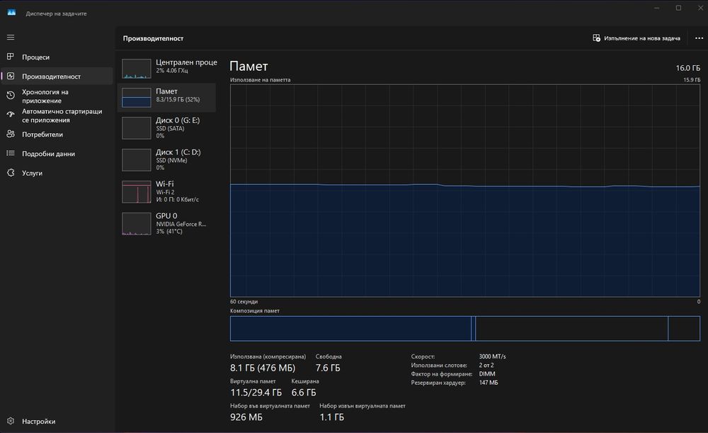This screenshot has height=433, width=708.
Task: Click Изпълнение на нова задача button
Action: click(x=636, y=38)
